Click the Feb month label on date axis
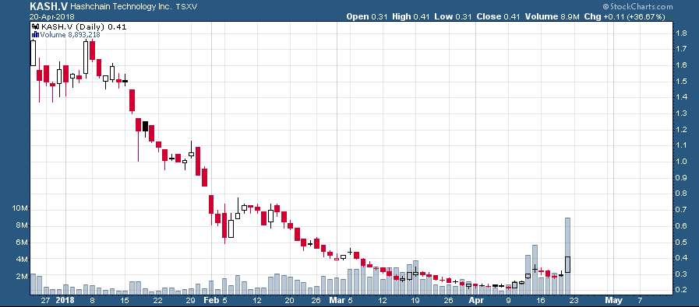The height and width of the screenshot is (307, 699). tap(211, 300)
